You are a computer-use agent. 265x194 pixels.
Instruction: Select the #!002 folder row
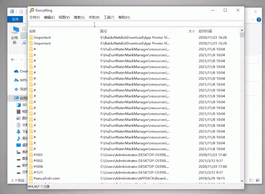point(134,161)
